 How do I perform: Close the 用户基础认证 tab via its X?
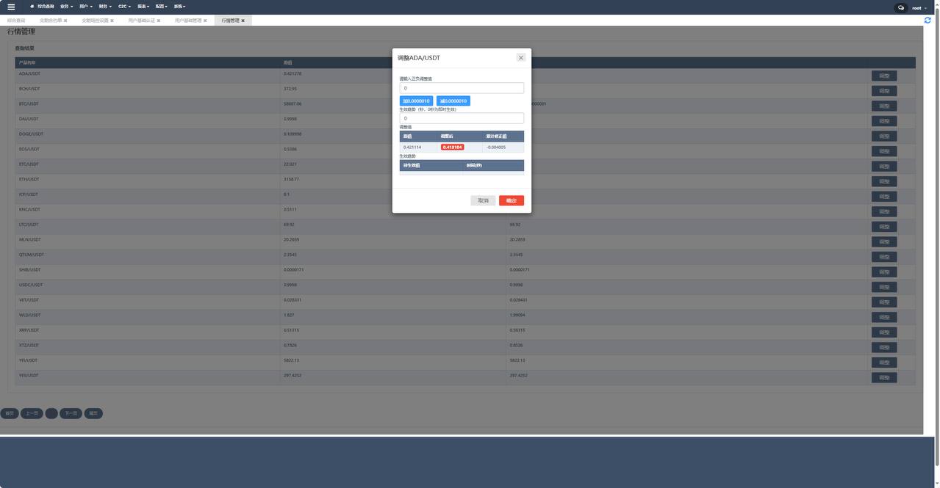point(158,21)
